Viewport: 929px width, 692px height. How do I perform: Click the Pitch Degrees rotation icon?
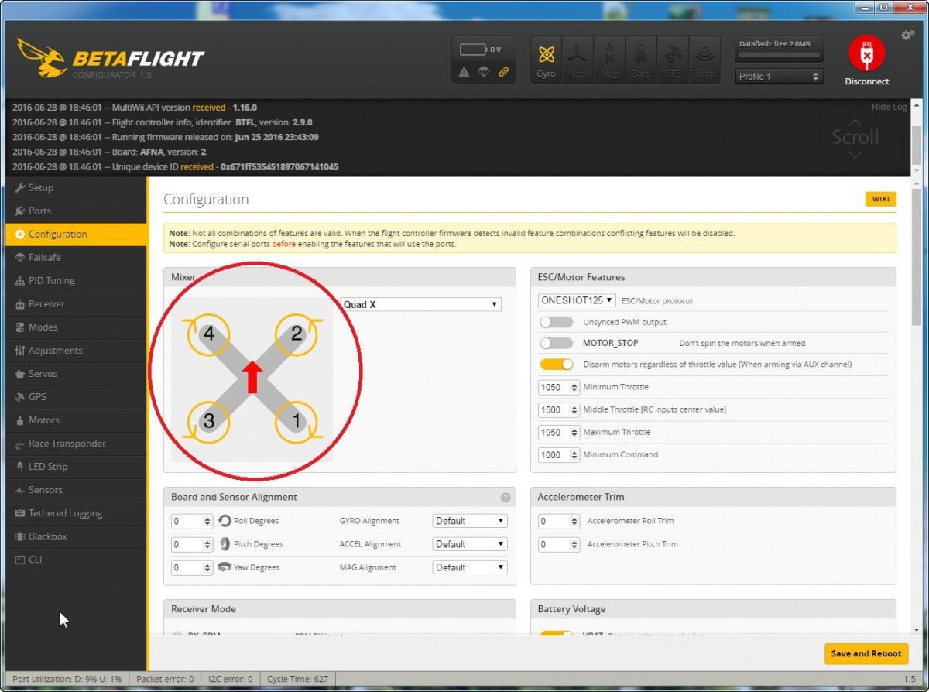225,544
